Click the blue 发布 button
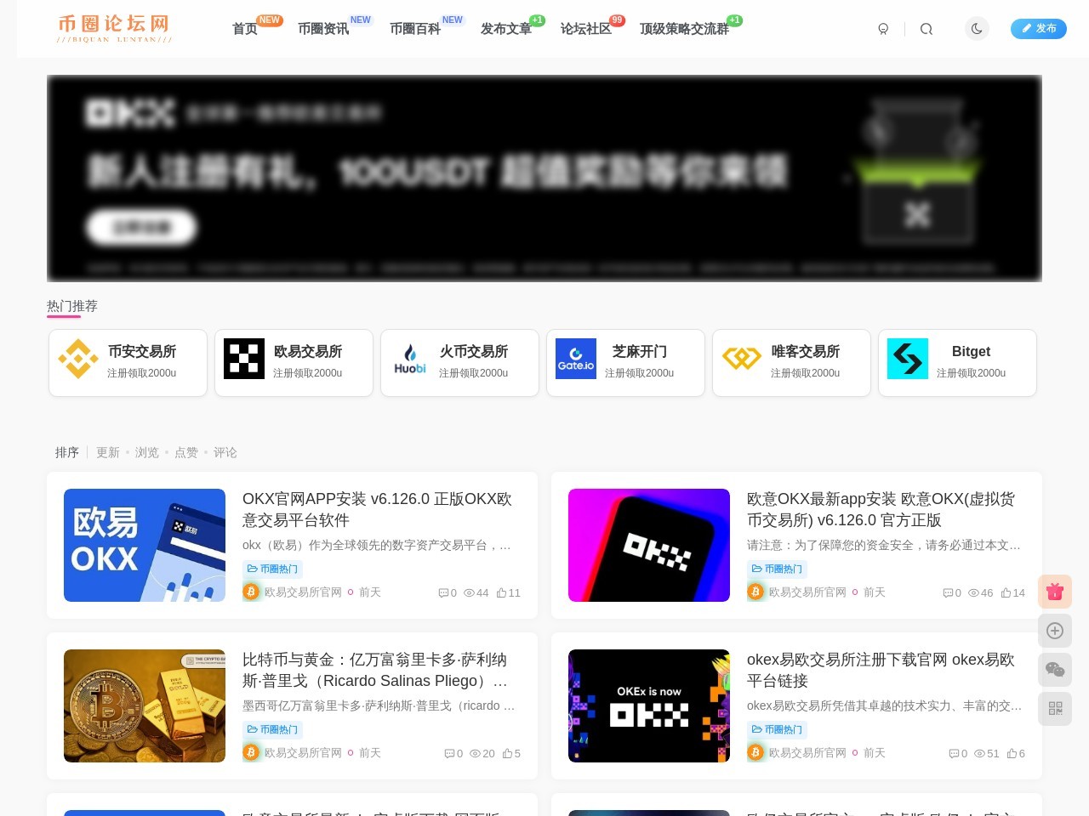Screen dimensions: 1089x816 1039,29
